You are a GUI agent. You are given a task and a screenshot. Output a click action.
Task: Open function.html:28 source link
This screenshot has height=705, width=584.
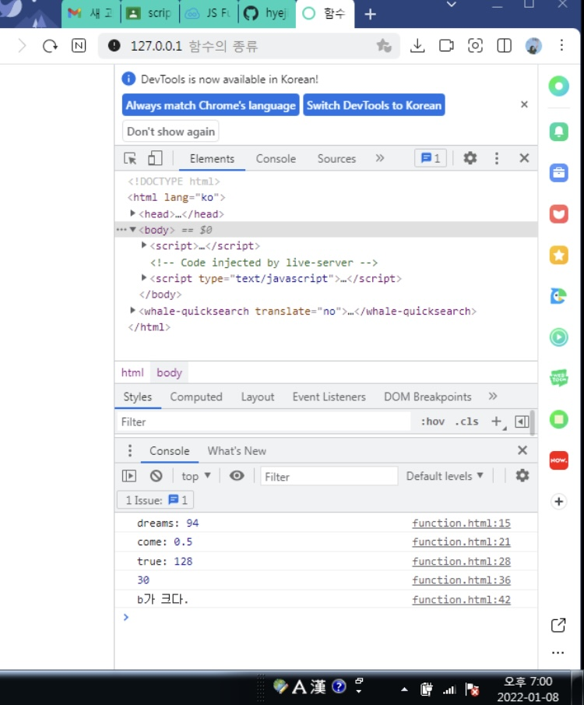coord(461,561)
